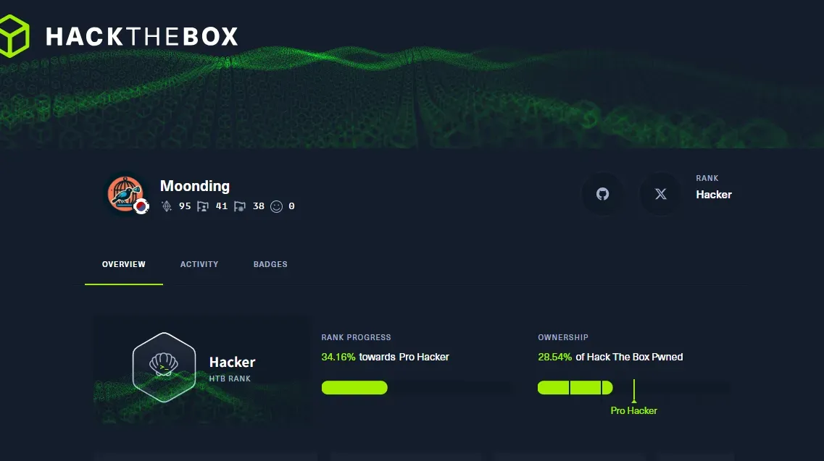Click the hexagon Hacker rank badge icon
Image resolution: width=824 pixels, height=461 pixels.
165,367
